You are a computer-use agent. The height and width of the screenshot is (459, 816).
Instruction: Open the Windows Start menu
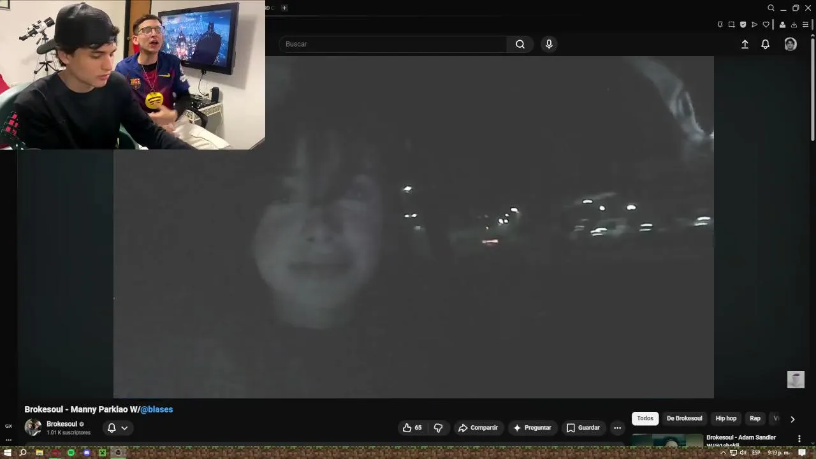click(8, 453)
